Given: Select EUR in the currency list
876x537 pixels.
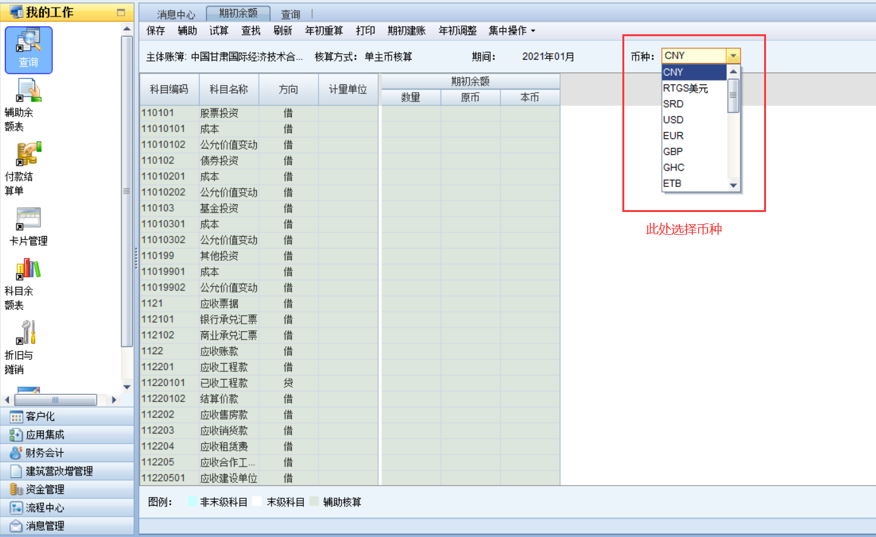Looking at the screenshot, I should [694, 136].
